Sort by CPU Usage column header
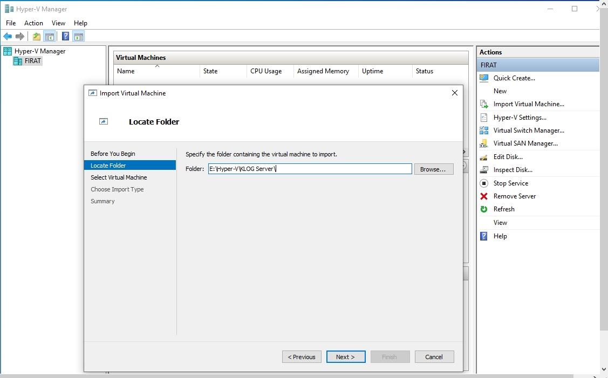 [270, 71]
